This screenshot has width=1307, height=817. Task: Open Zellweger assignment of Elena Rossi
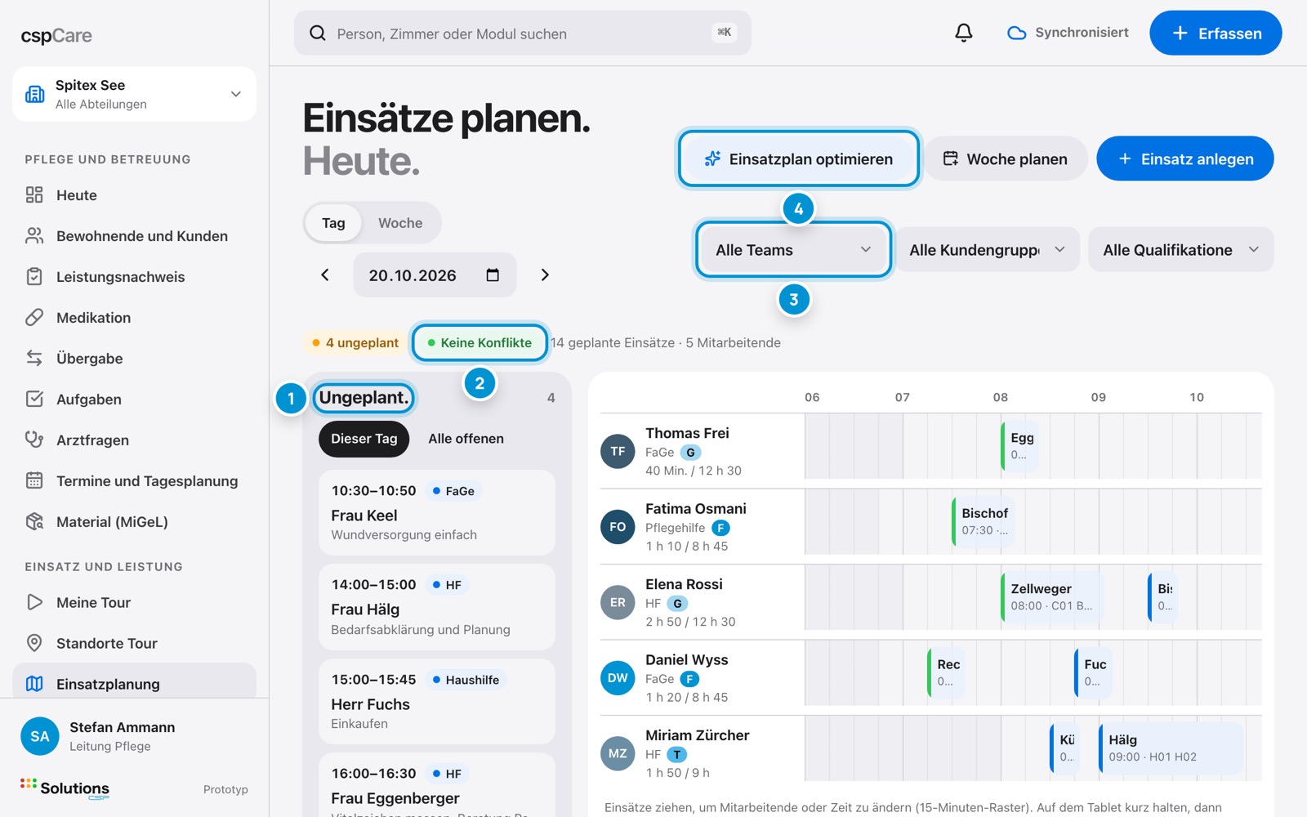(1051, 597)
